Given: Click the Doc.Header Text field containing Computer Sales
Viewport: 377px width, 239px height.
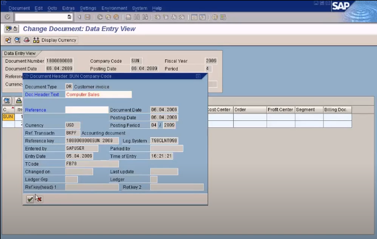Looking at the screenshot, I should click(99, 94).
